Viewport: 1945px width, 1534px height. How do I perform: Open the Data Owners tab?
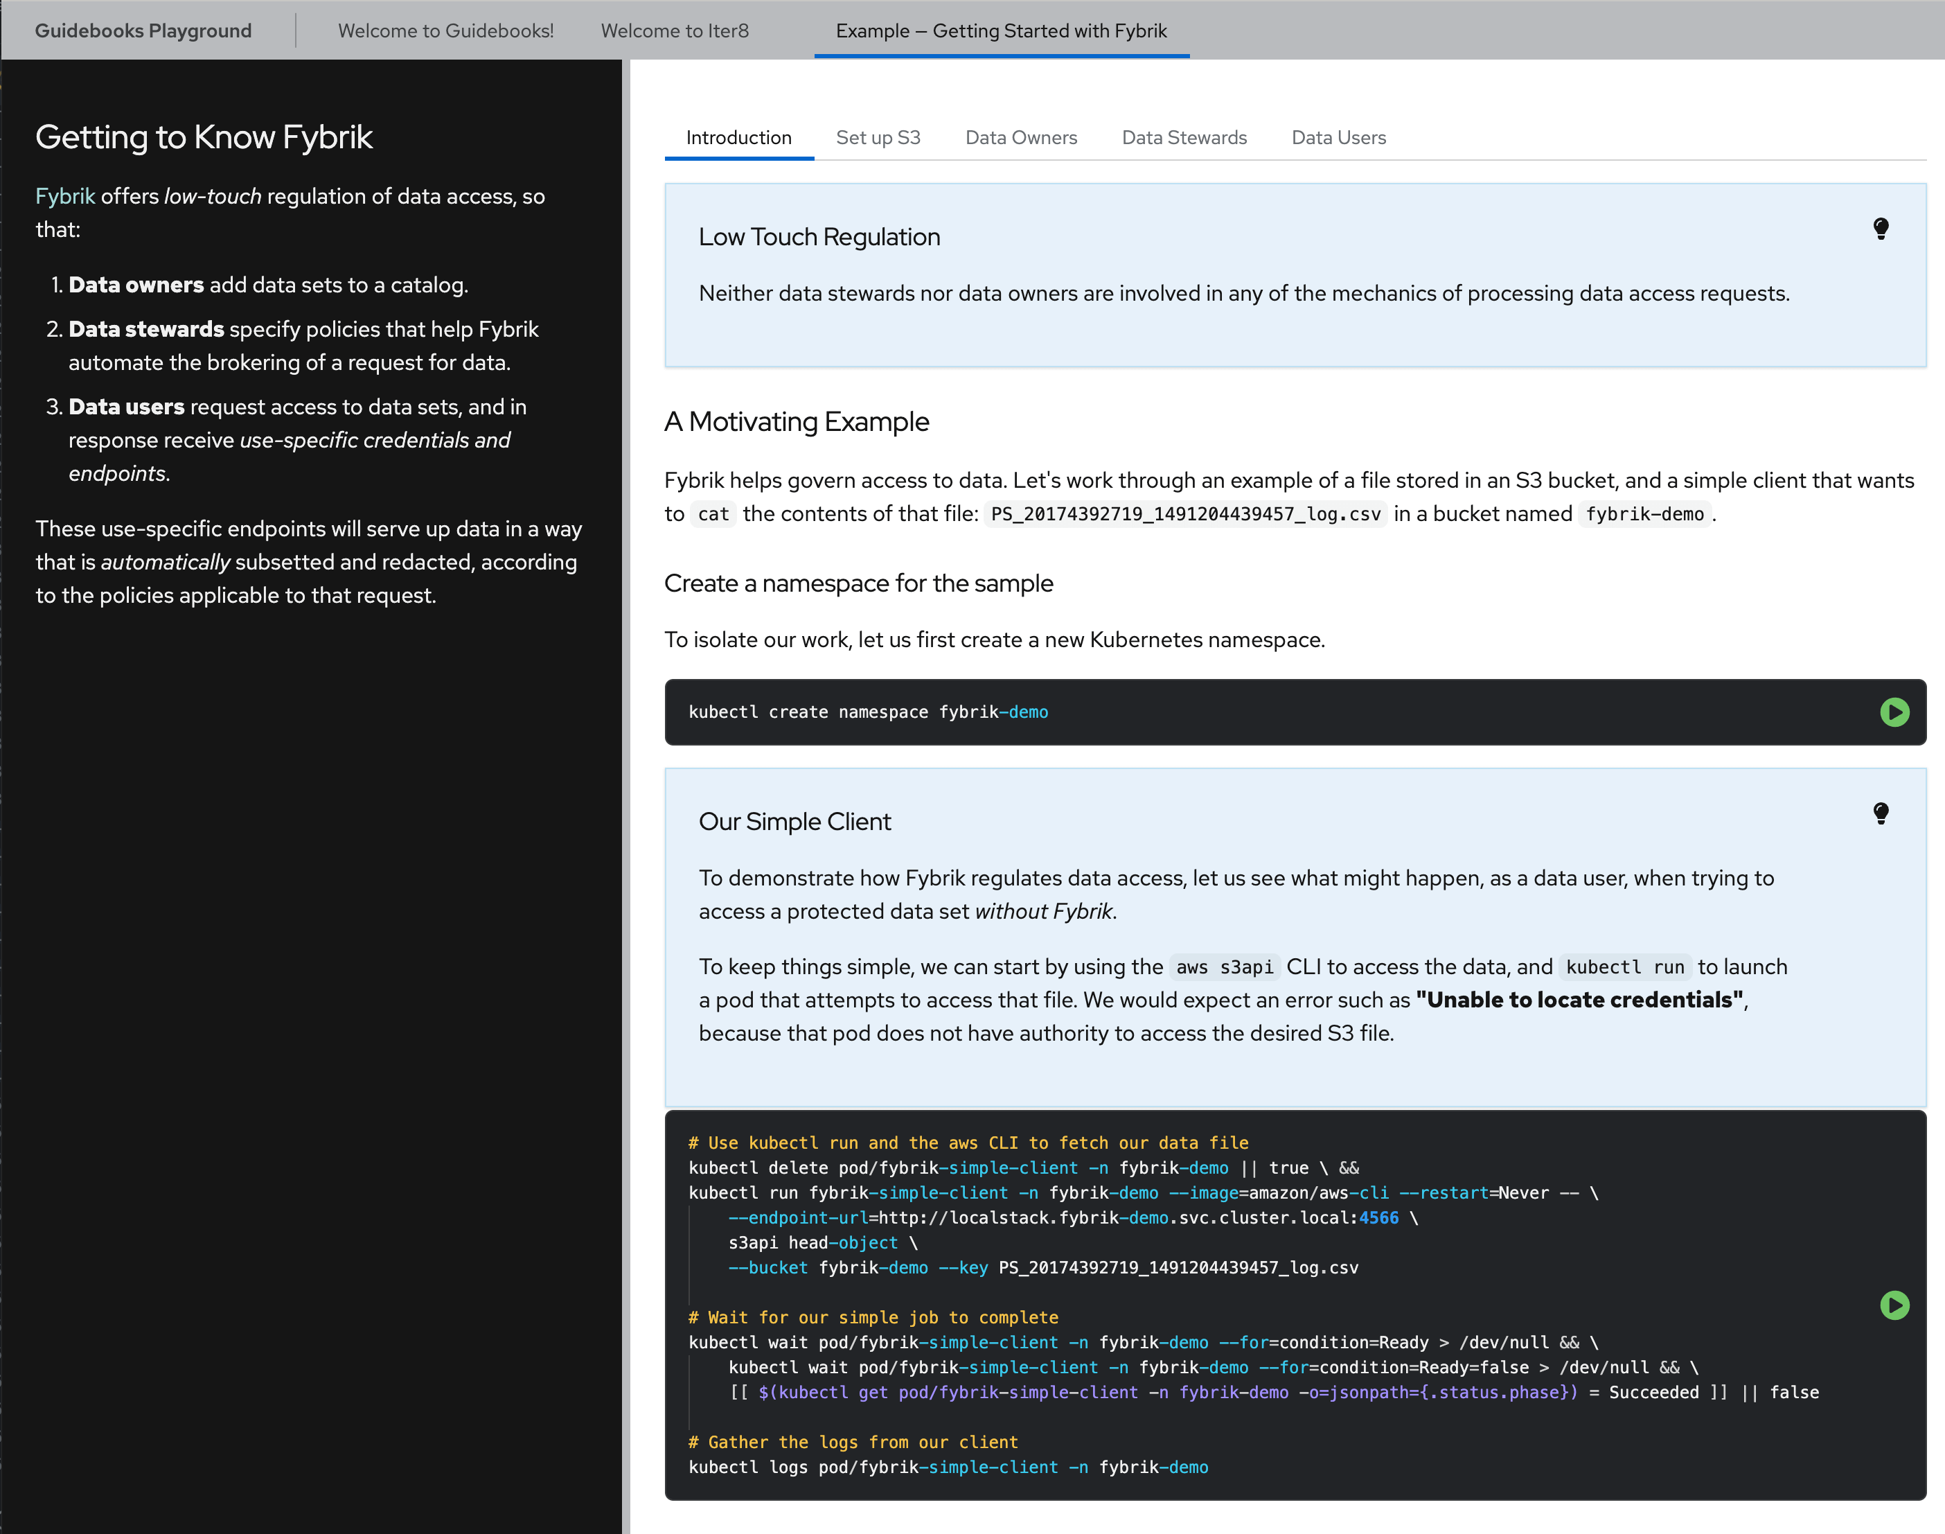pyautogui.click(x=1020, y=137)
